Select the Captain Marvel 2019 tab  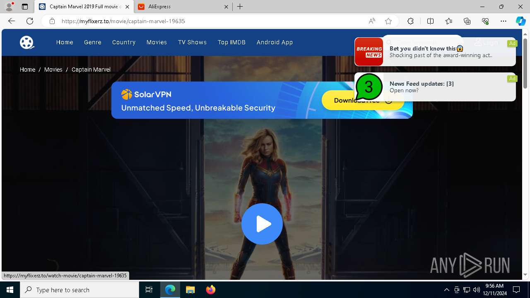(84, 7)
